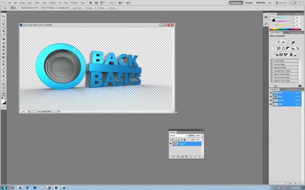Screen dimensions: 305x190
Task: Open the Analysis menu
Action: (x=53, y=3)
